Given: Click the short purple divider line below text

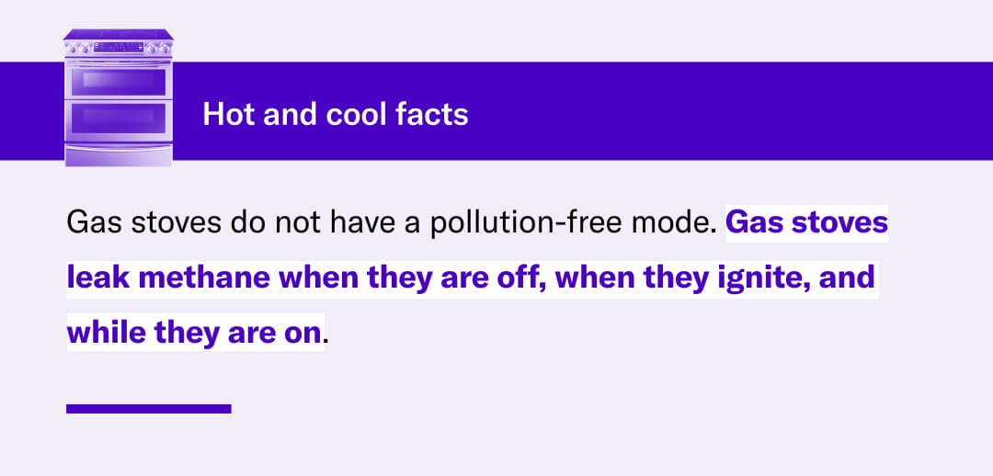Looking at the screenshot, I should pos(148,408).
